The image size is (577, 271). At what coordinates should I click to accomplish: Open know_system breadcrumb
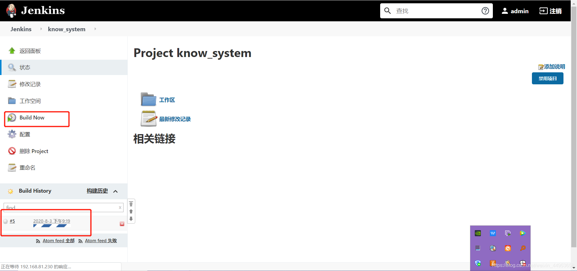(67, 29)
